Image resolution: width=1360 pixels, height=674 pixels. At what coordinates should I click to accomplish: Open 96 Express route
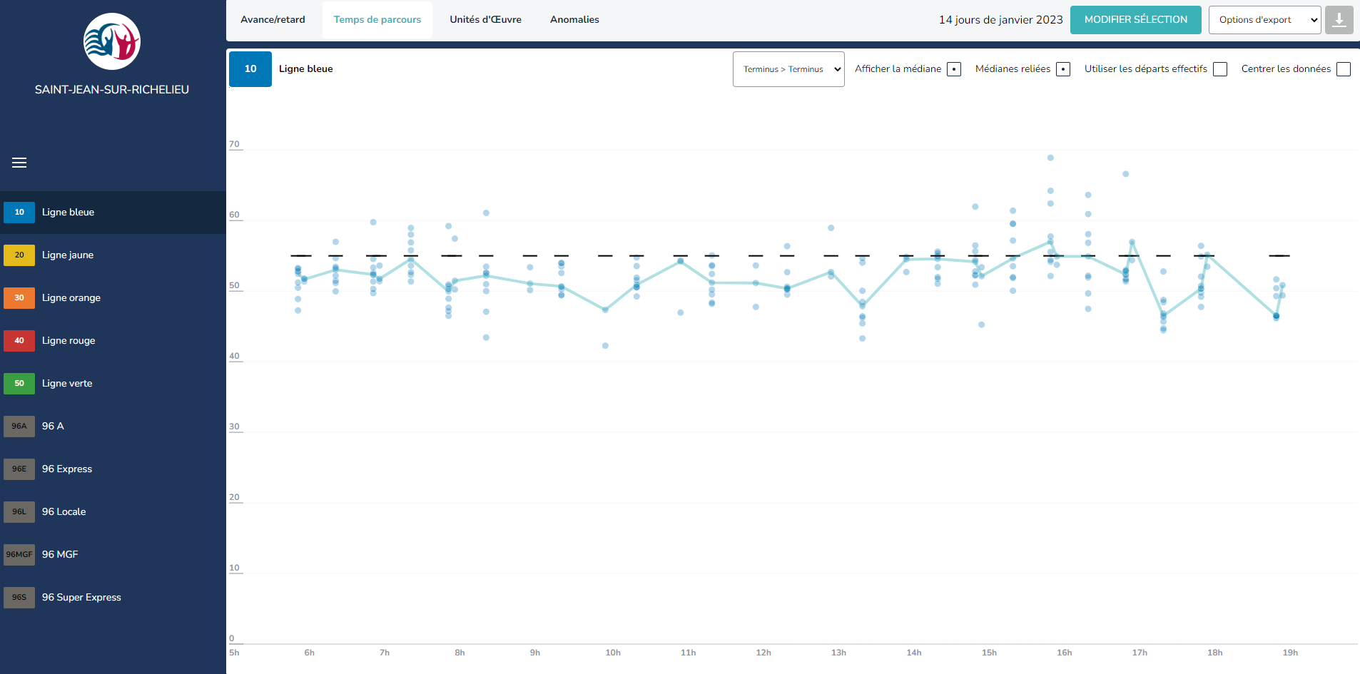click(x=113, y=469)
